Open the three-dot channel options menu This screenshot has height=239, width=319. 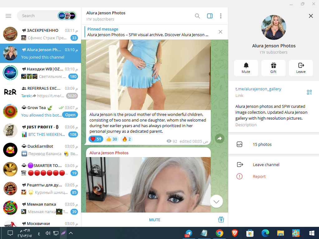220,16
